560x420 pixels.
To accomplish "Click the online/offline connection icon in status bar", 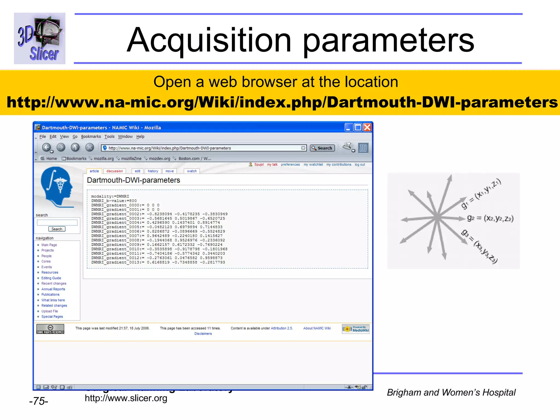I will (349, 387).
